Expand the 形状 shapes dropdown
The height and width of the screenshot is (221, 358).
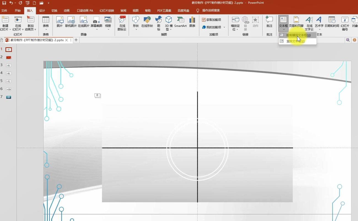(136, 29)
